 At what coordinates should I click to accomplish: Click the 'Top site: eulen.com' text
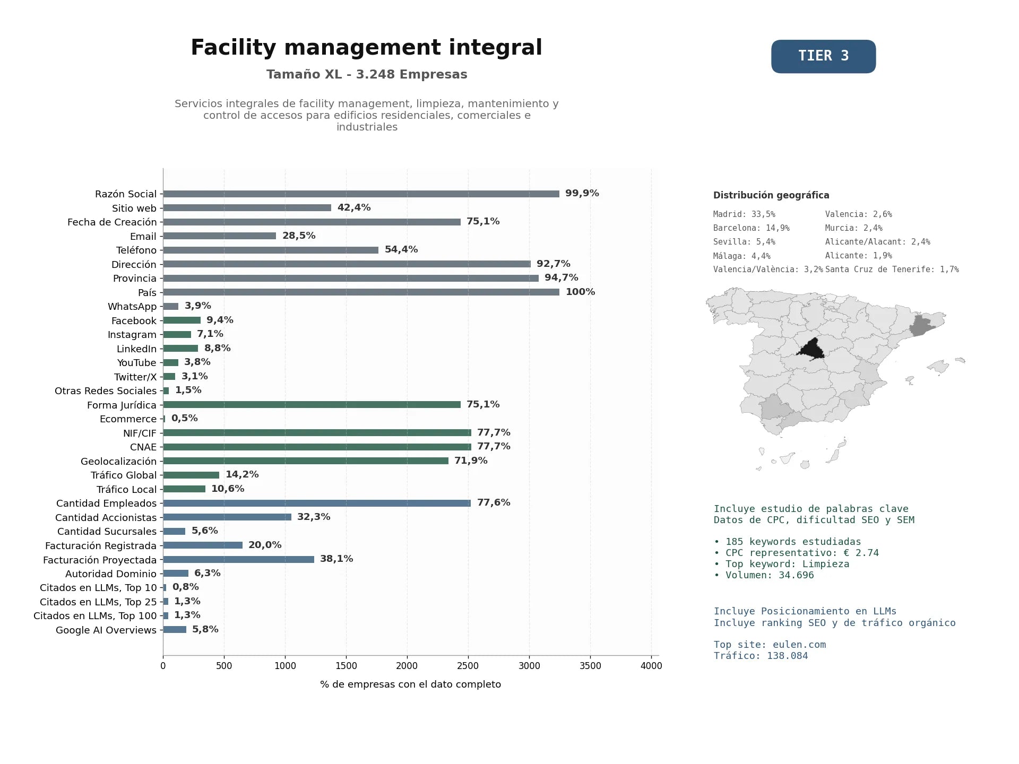tap(770, 645)
